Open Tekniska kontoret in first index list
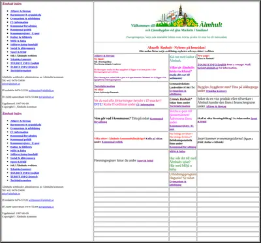Viewport: 261px width, 243px height. 21,59
